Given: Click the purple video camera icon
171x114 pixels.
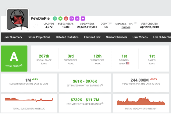Looking at the screenshot, I should pos(83,18).
